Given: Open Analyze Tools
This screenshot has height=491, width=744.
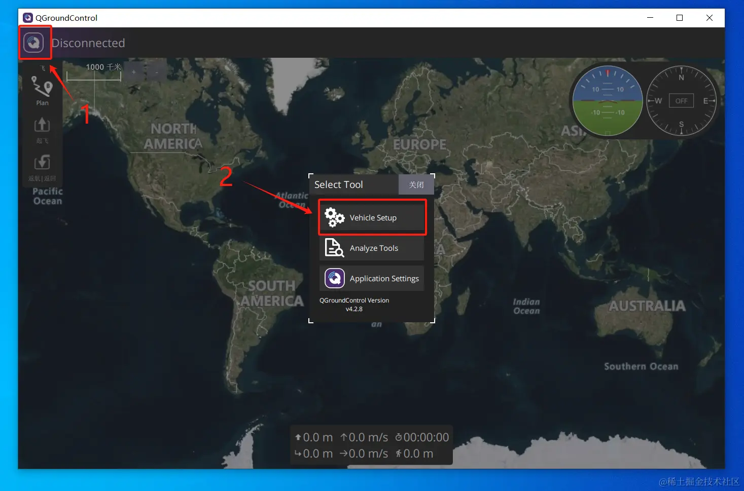Looking at the screenshot, I should [x=372, y=248].
